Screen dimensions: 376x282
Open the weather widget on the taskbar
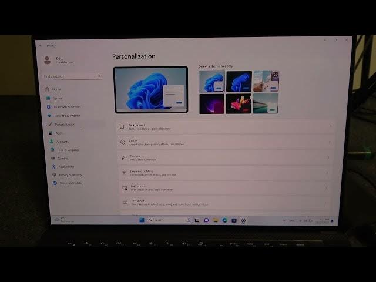pos(64,220)
